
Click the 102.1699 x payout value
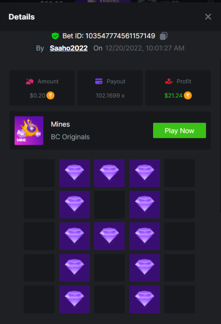coord(110,95)
